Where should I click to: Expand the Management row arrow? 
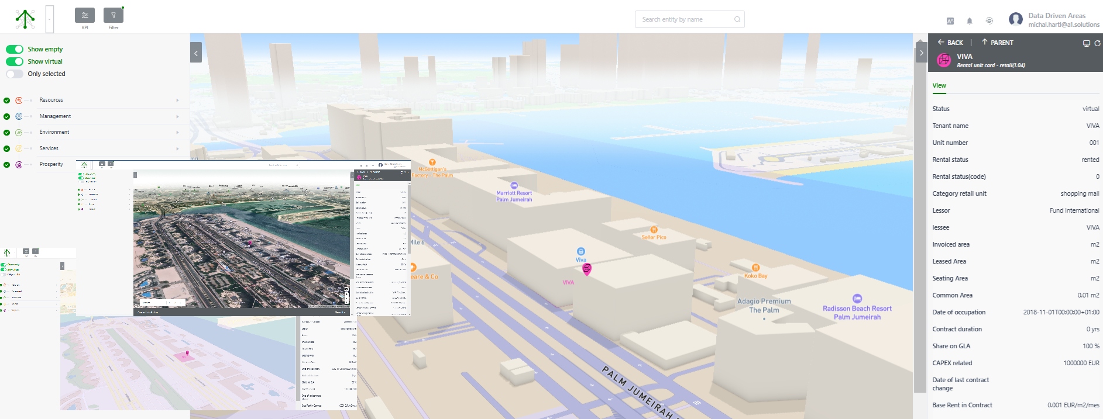pyautogui.click(x=177, y=116)
